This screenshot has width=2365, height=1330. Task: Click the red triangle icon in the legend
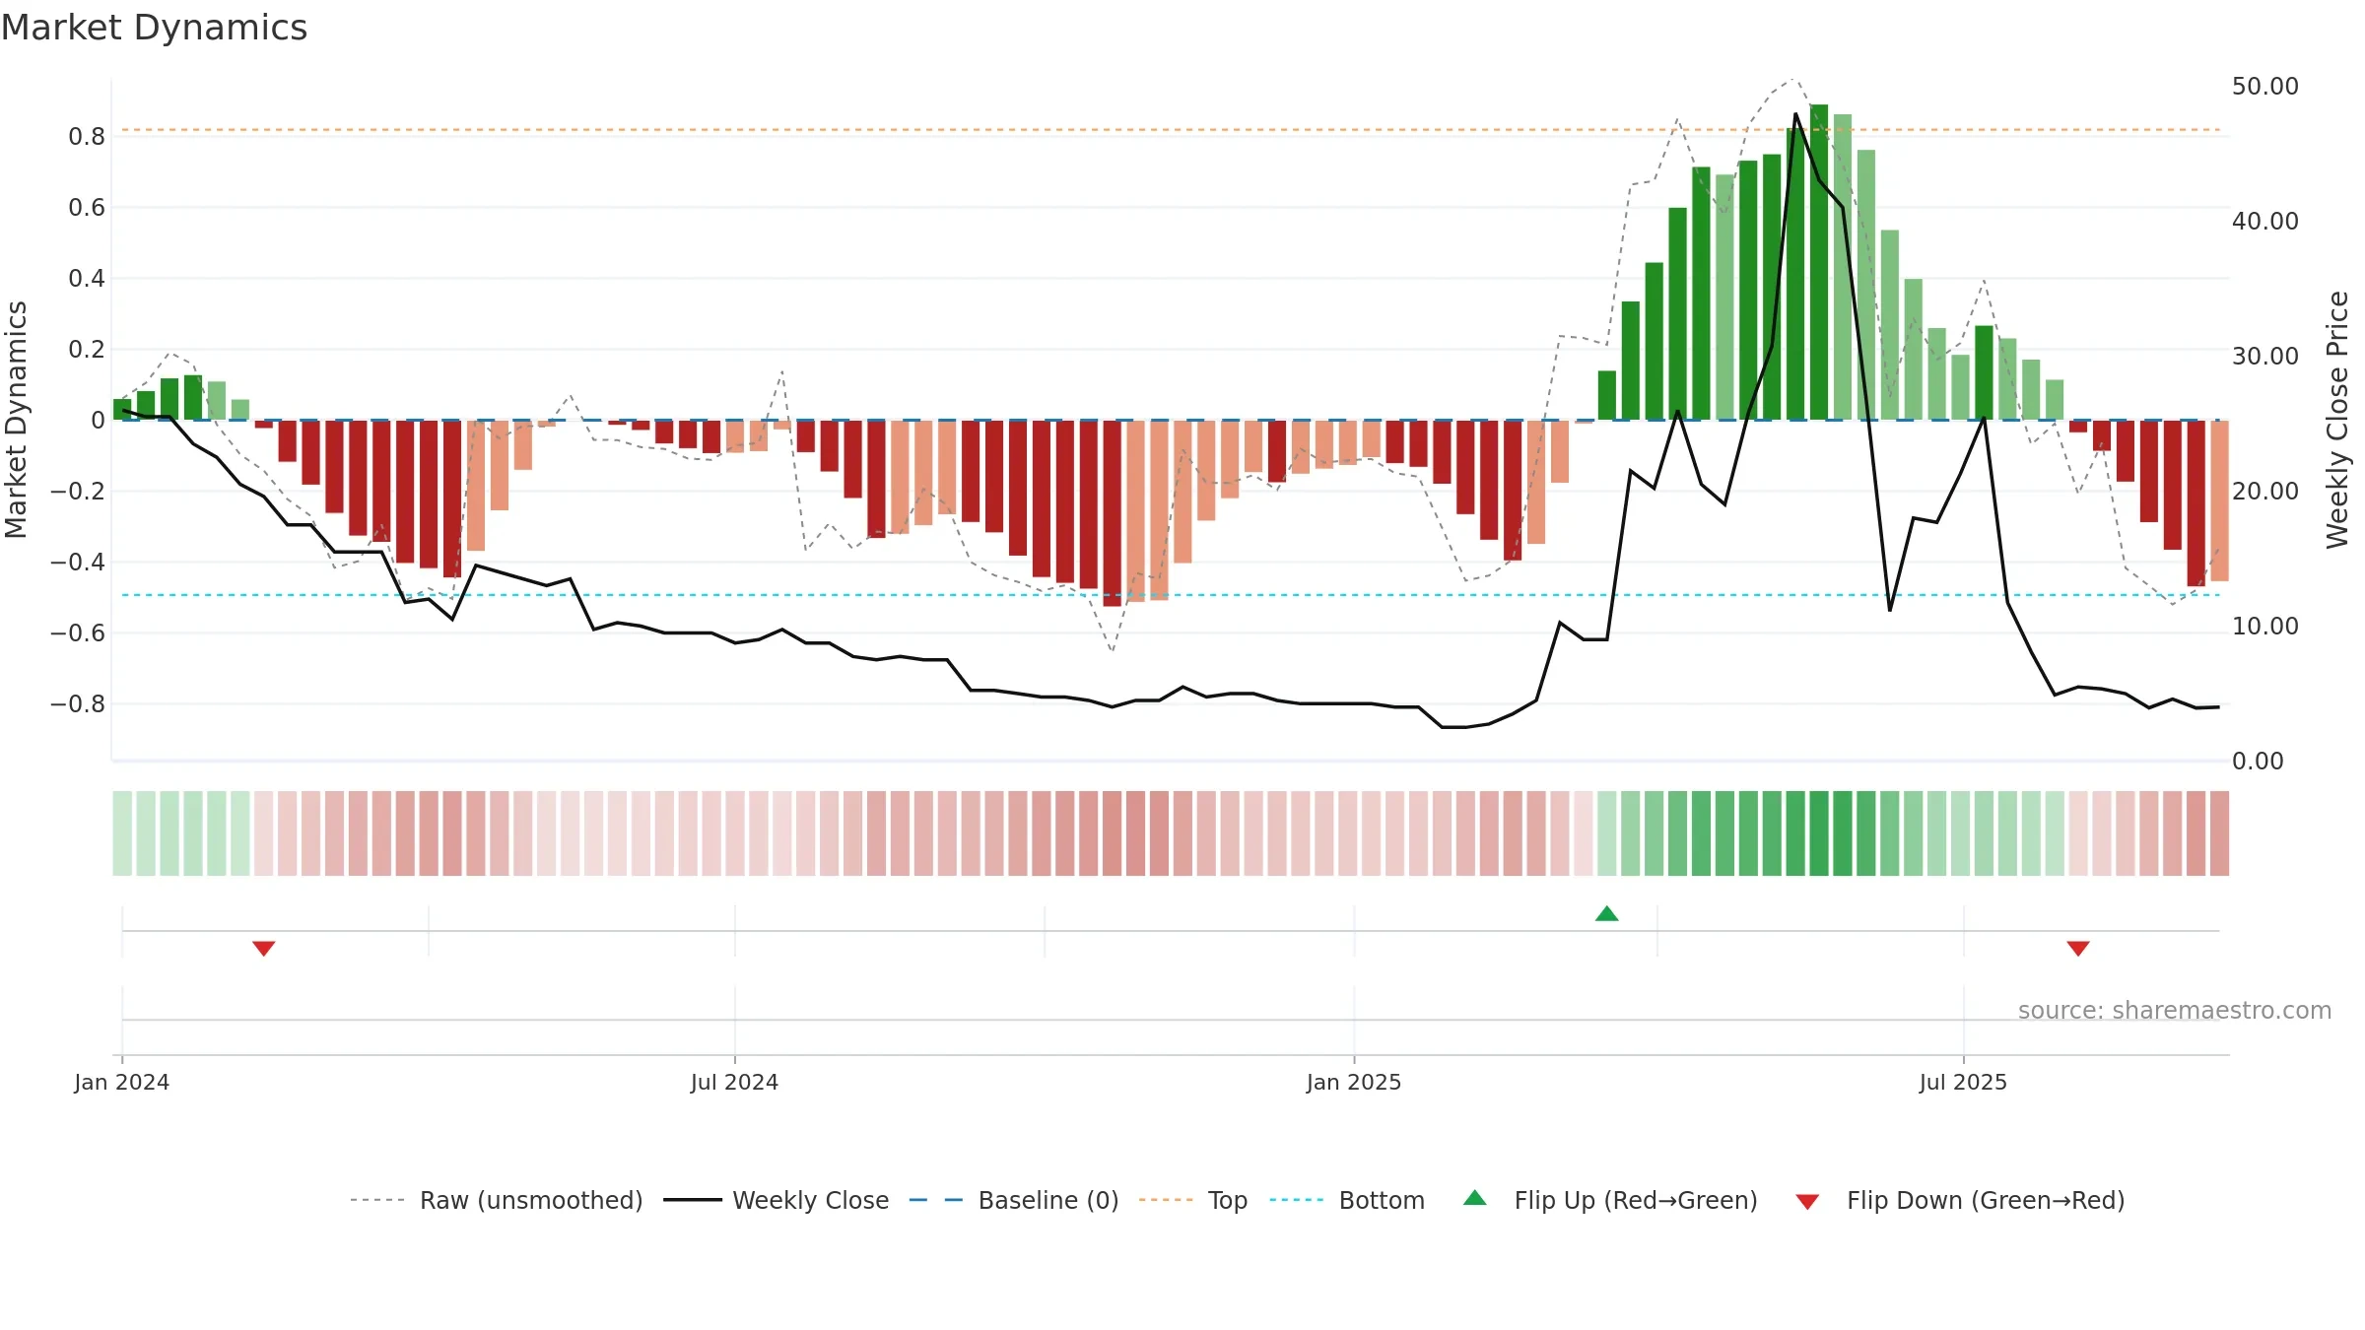click(x=1807, y=1202)
